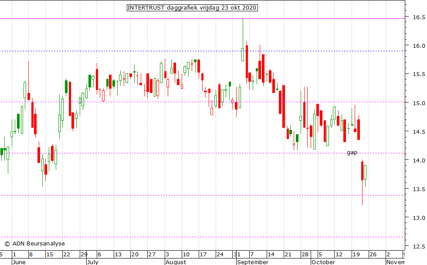Click the 15.5 price axis label
427x265 pixels.
click(419, 74)
